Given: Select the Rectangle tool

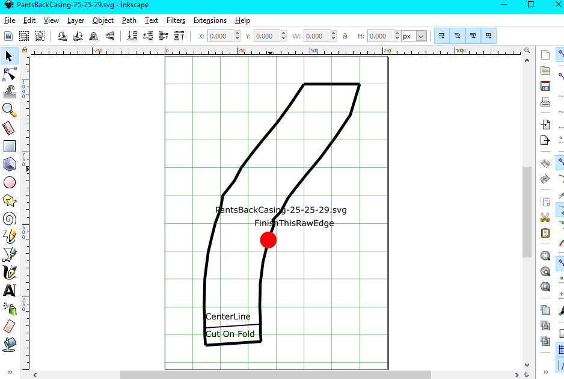Looking at the screenshot, I should point(10,146).
